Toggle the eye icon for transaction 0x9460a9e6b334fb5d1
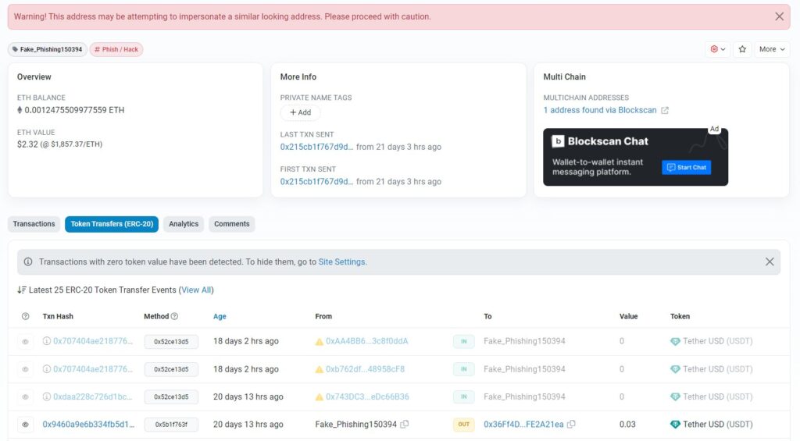This screenshot has height=441, width=800. (25, 425)
